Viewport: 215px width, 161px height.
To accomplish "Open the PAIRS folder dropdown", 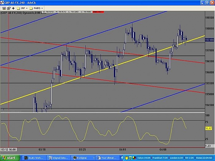I will [x=42, y=8].
